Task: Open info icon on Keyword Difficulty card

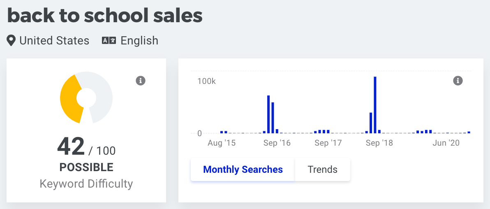Action: pyautogui.click(x=141, y=81)
